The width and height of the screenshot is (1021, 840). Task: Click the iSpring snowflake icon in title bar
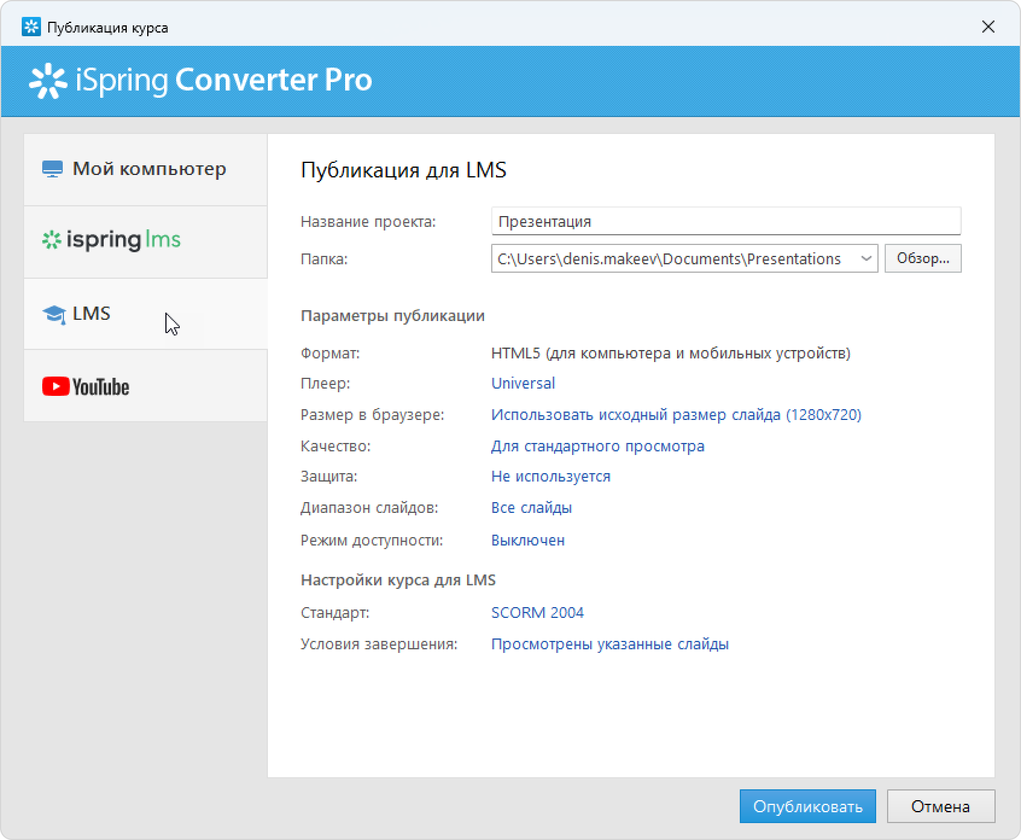pyautogui.click(x=31, y=27)
